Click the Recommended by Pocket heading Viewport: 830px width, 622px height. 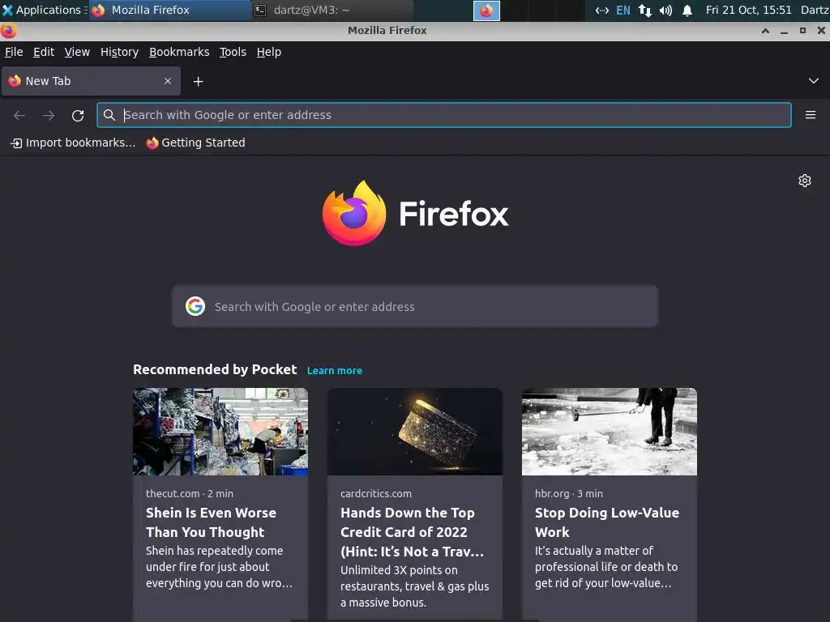point(215,369)
